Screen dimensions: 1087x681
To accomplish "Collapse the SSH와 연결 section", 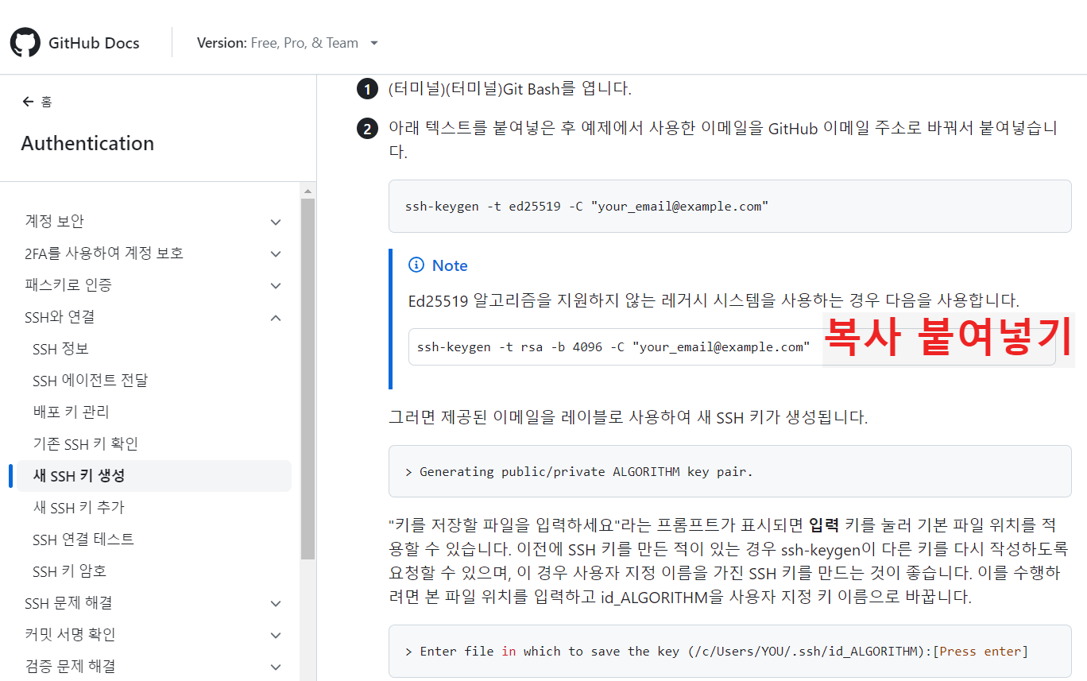I will [153, 317].
